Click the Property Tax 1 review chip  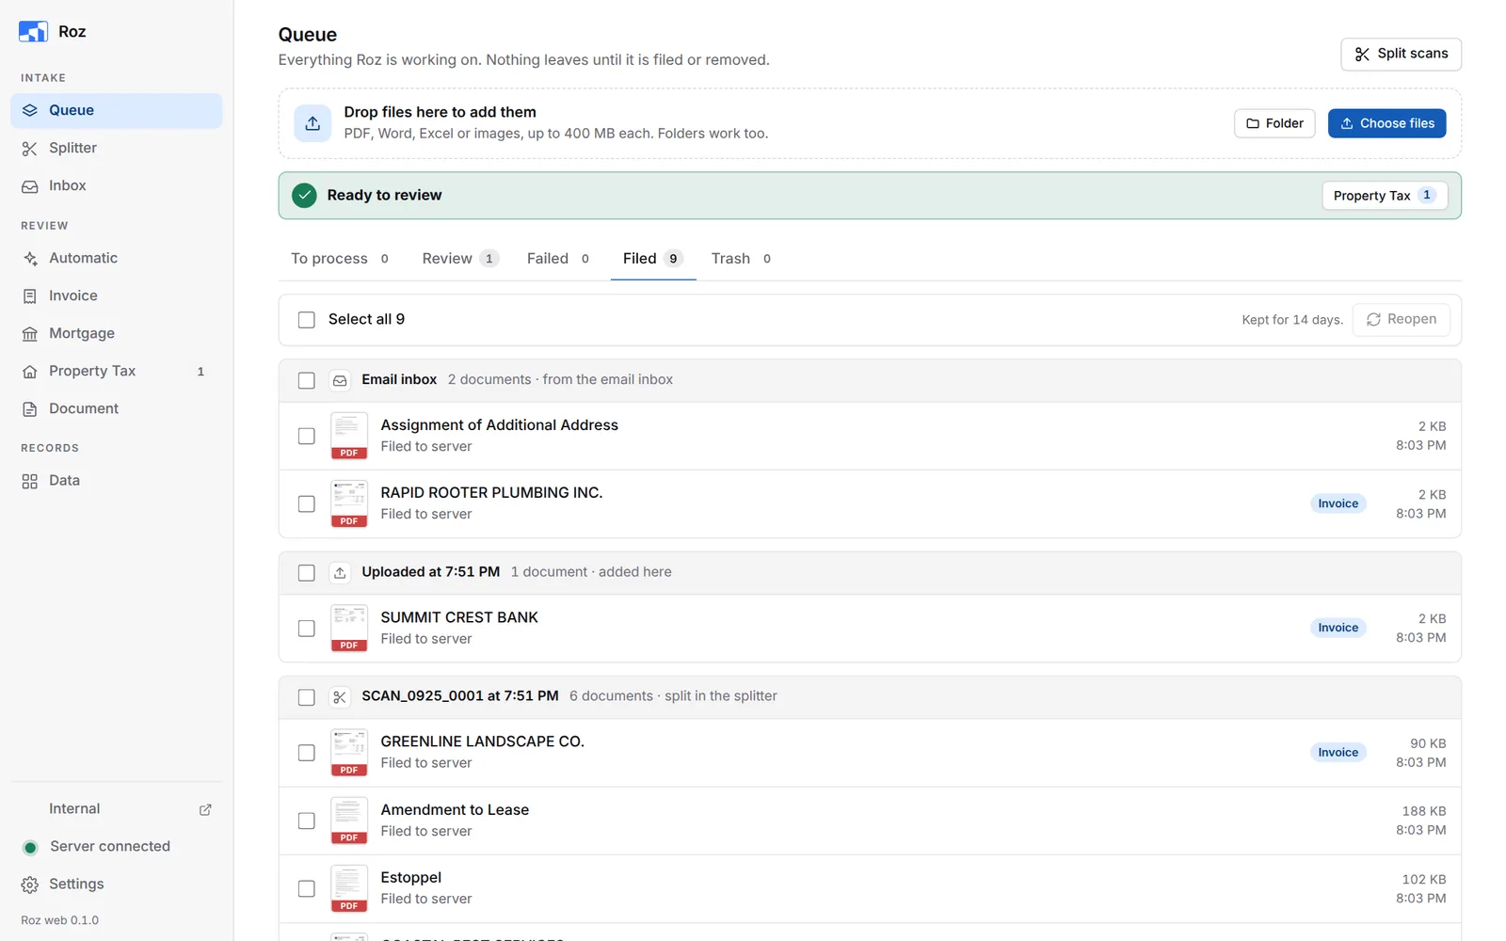(1385, 196)
